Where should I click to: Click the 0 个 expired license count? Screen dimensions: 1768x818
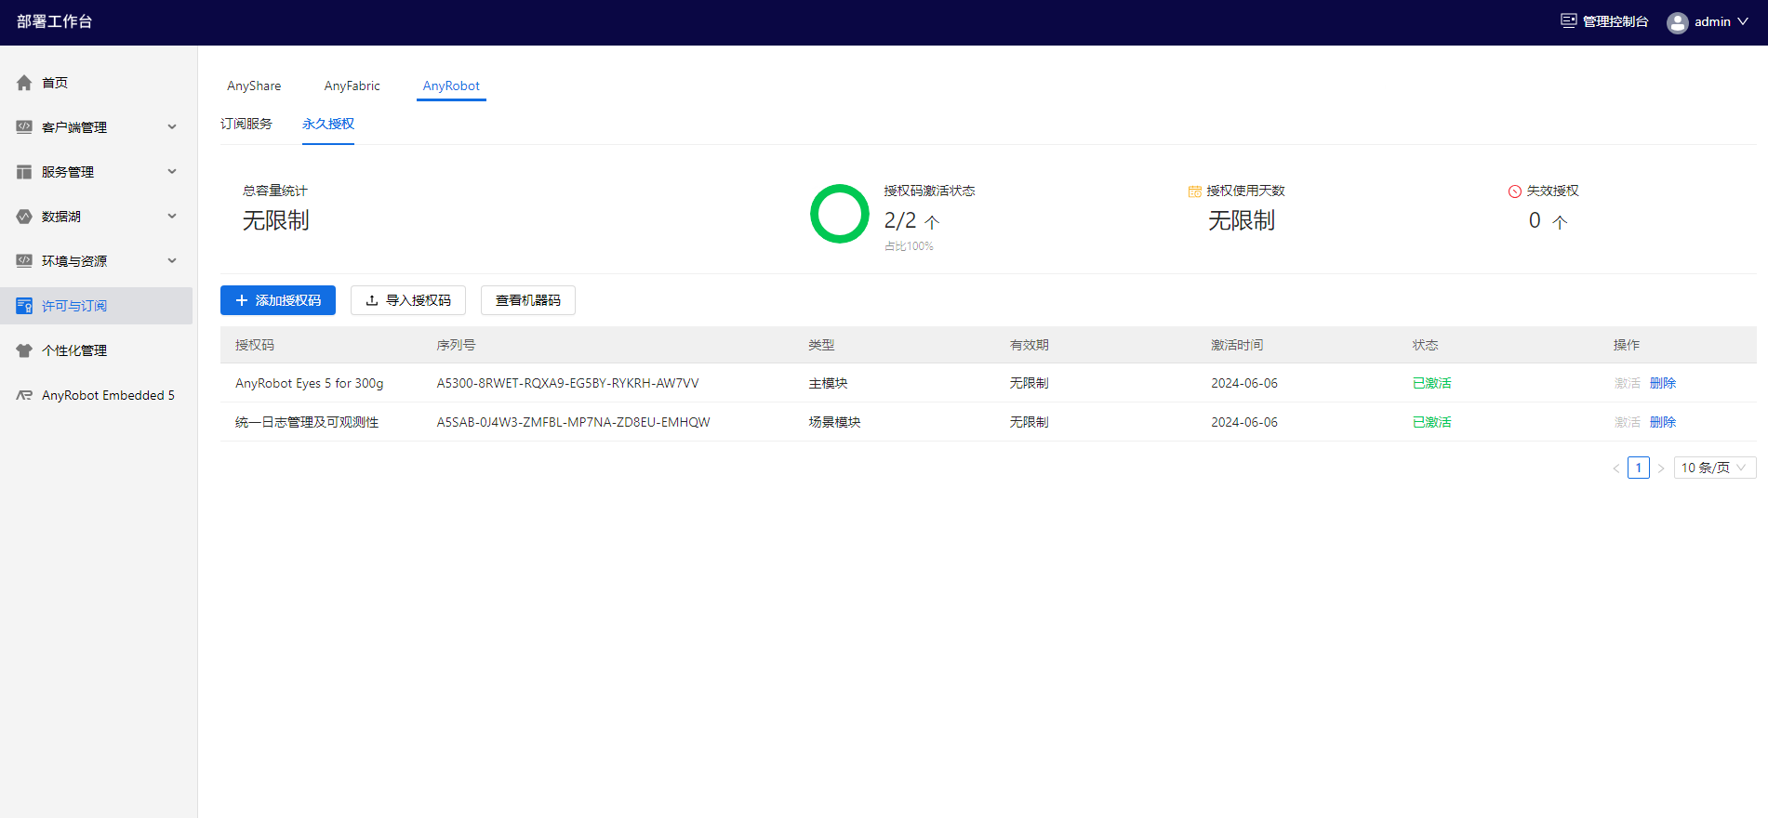(x=1549, y=221)
